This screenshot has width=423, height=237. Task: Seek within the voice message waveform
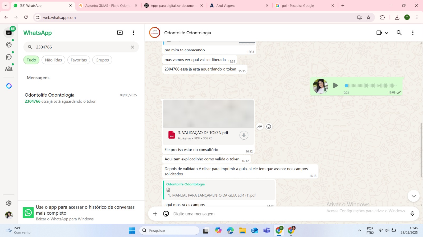371,86
